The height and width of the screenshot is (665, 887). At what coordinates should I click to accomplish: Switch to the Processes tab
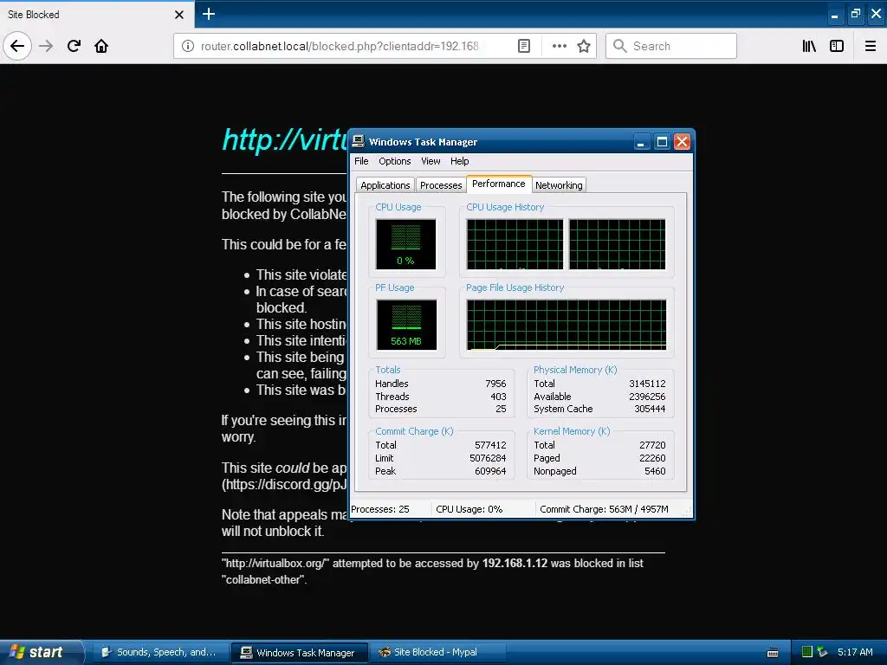tap(441, 185)
